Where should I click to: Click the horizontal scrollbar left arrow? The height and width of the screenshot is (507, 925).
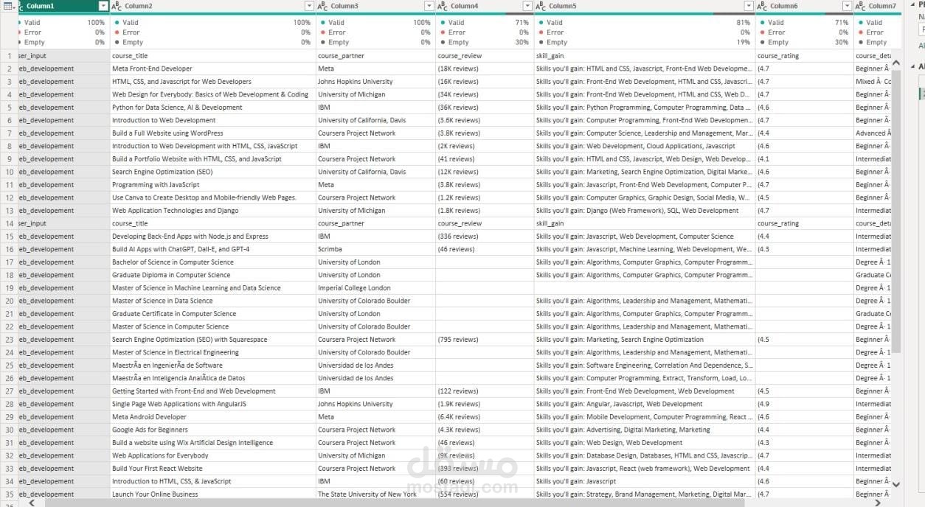[31, 503]
